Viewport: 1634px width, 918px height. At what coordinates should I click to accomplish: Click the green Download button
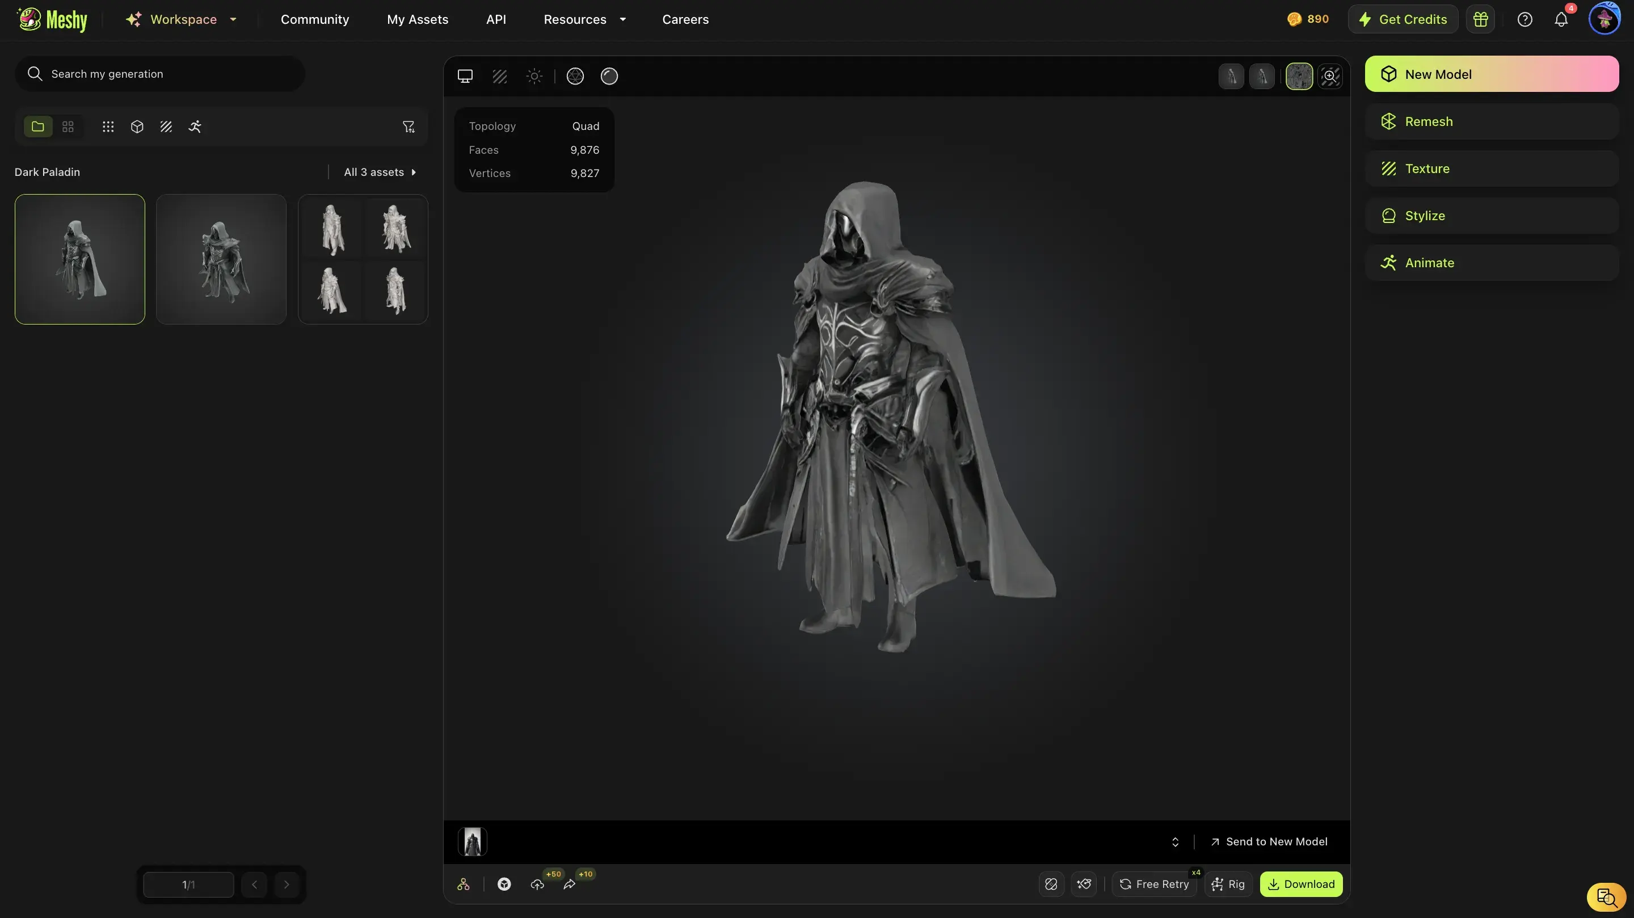[1301, 885]
